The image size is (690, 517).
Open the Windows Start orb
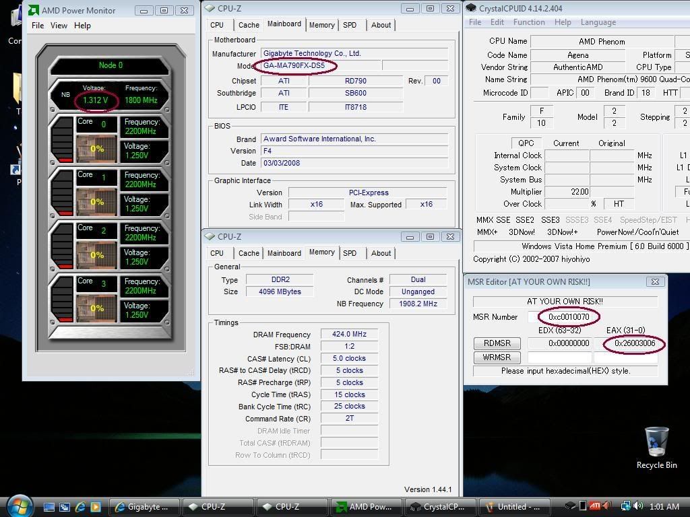[x=20, y=506]
